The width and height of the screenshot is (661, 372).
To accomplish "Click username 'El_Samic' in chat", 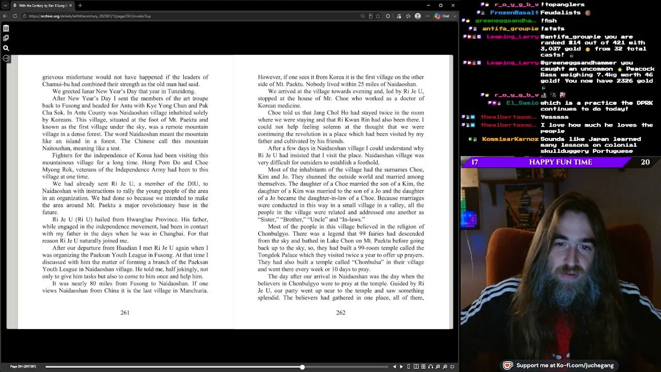I will 522,103.
